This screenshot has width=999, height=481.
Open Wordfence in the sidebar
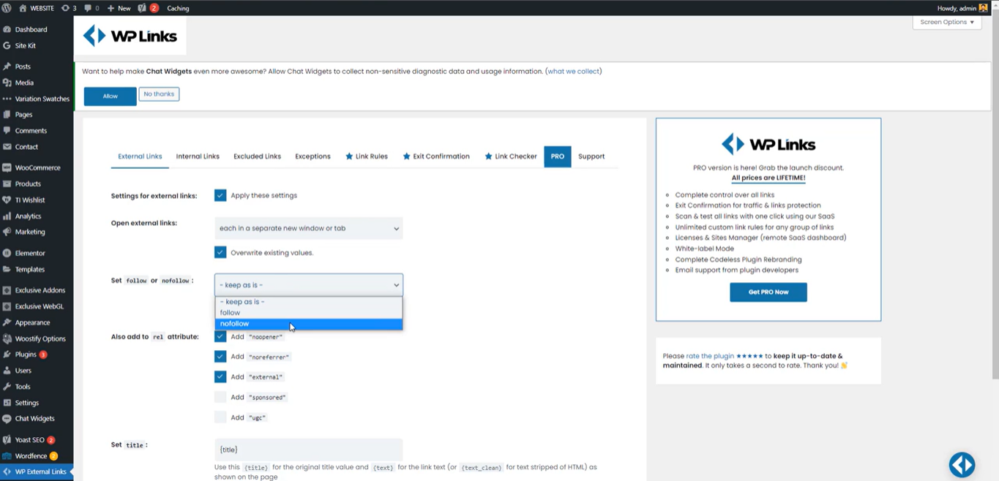pos(31,456)
